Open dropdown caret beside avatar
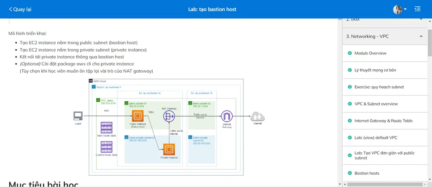The image size is (432, 187). click(405, 9)
